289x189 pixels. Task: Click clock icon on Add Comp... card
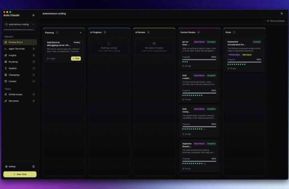[183, 134]
